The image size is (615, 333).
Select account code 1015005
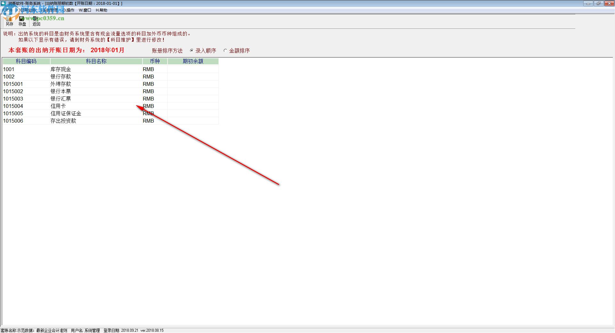point(13,113)
